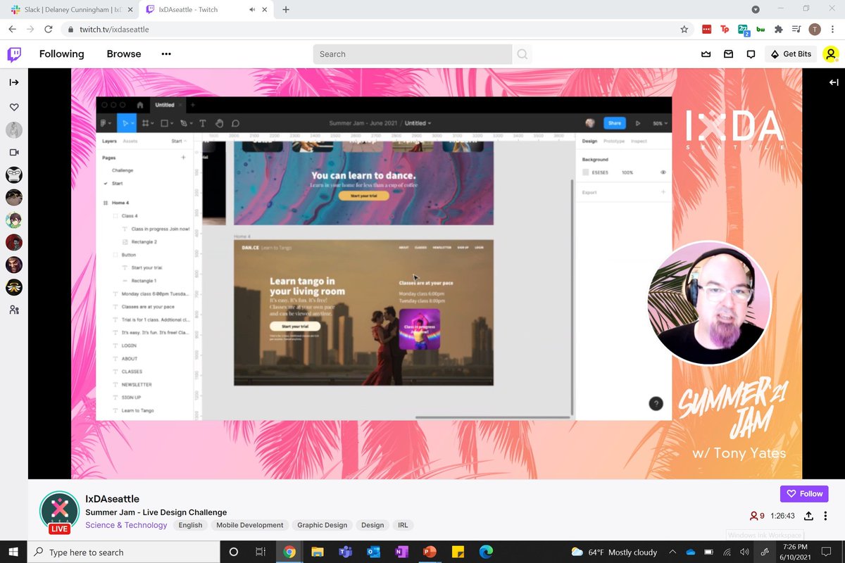The height and width of the screenshot is (563, 845).
Task: Open the Whispers chat bubble icon
Action: point(751,54)
